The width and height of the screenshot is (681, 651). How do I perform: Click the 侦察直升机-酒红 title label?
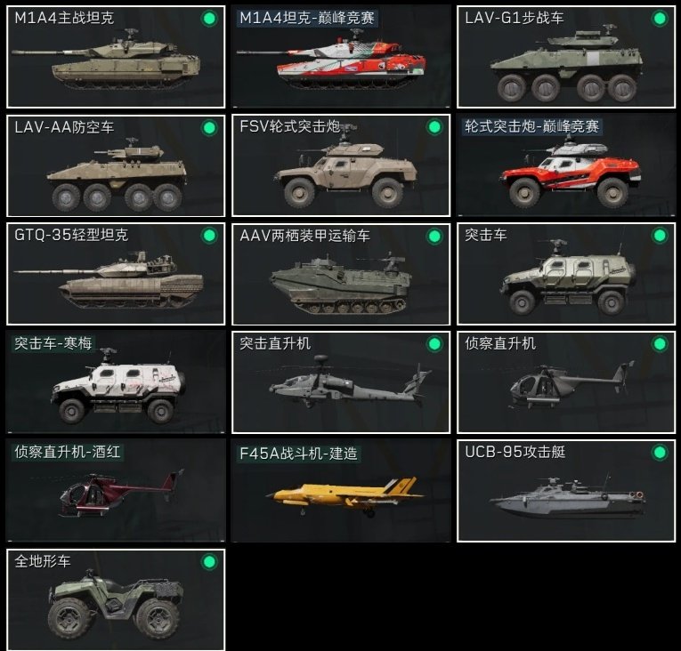coord(68,452)
